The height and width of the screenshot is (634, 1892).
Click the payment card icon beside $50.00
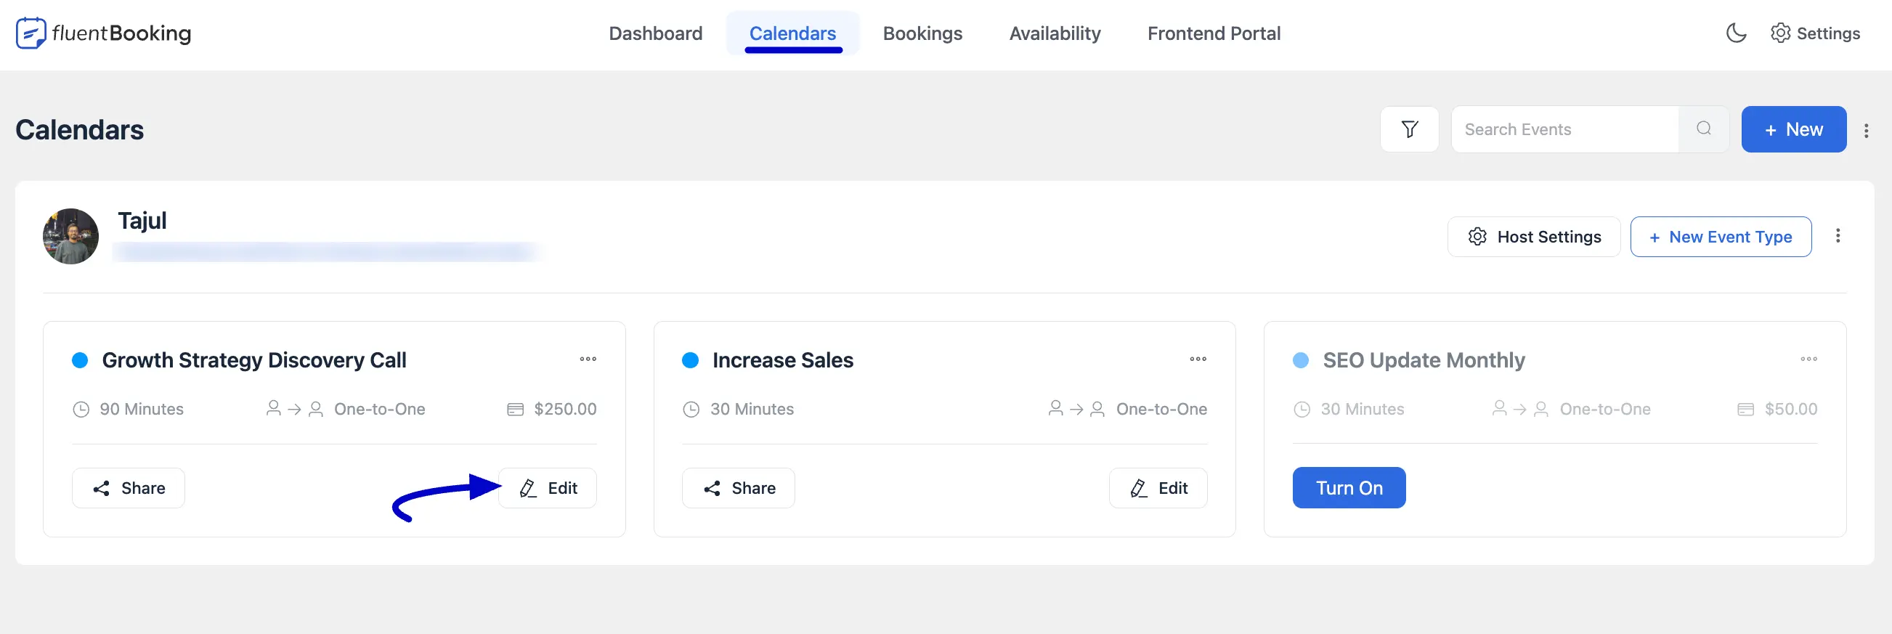[1745, 409]
